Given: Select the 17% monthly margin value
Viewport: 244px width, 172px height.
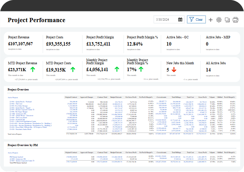Looking at the screenshot, I should (x=132, y=69).
